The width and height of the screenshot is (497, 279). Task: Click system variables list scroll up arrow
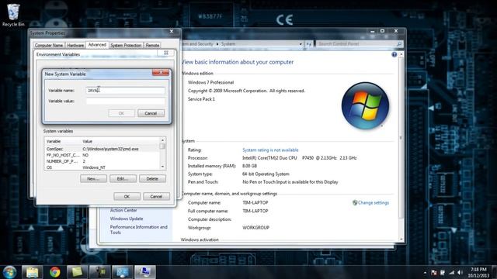162,140
